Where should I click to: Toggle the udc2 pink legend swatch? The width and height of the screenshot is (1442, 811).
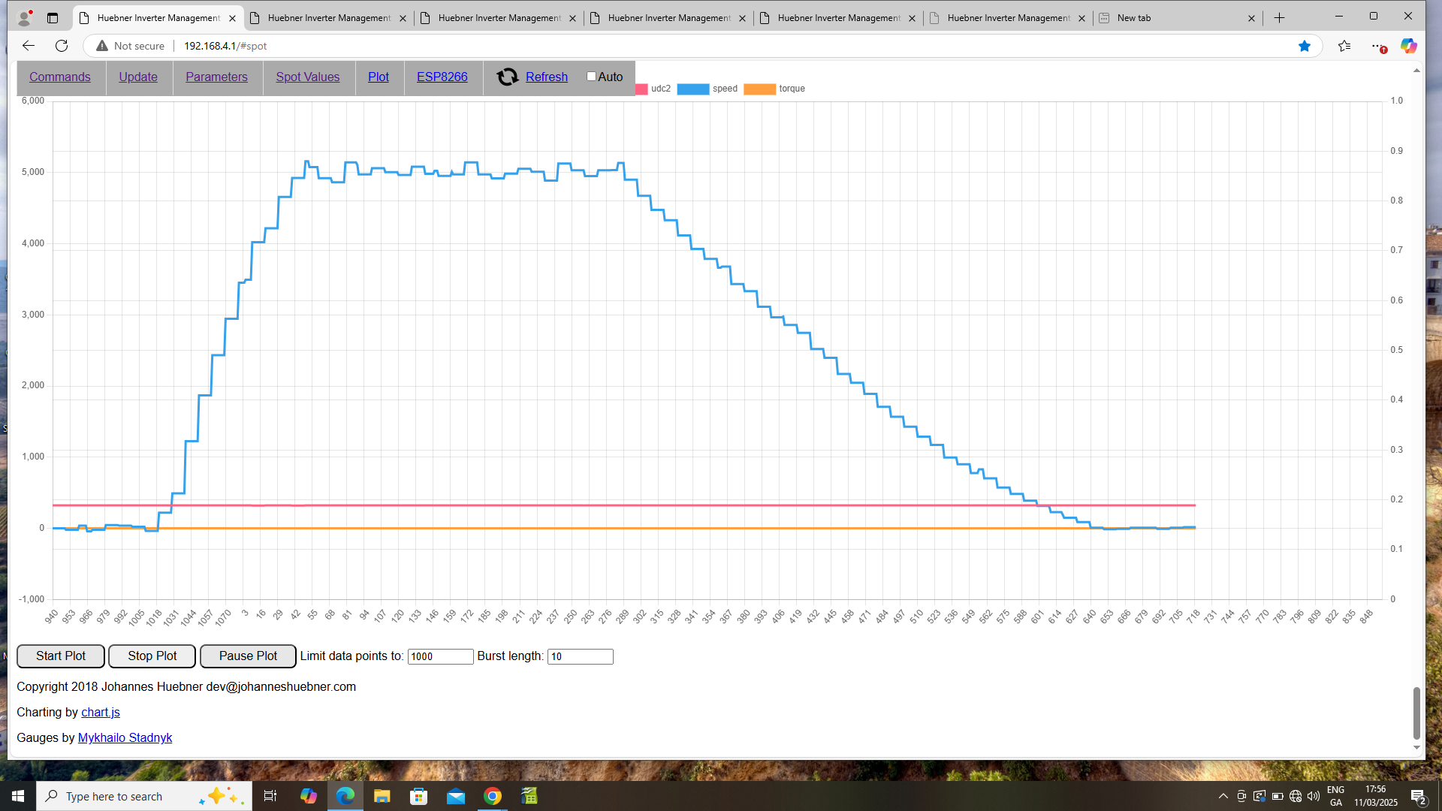641,89
